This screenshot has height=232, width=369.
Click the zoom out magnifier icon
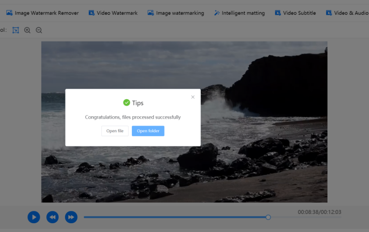pos(39,30)
